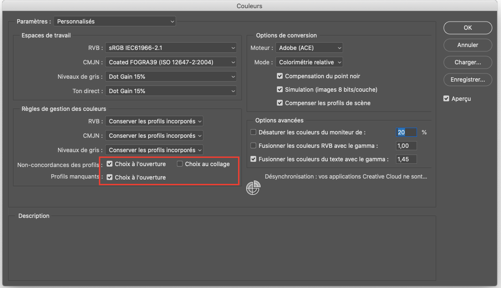Enable Choix au collage checkbox
This screenshot has height=288, width=501.
(180, 164)
